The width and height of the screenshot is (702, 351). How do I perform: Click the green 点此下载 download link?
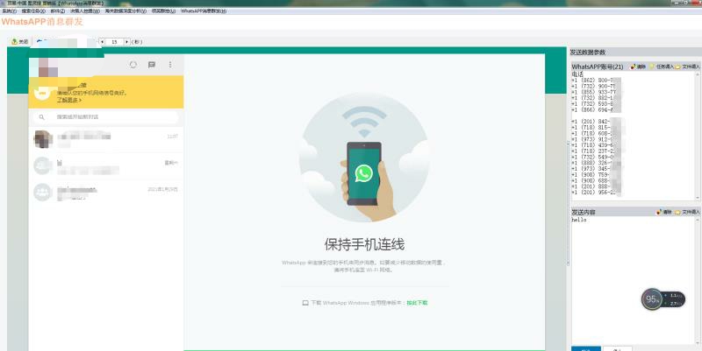(x=417, y=303)
